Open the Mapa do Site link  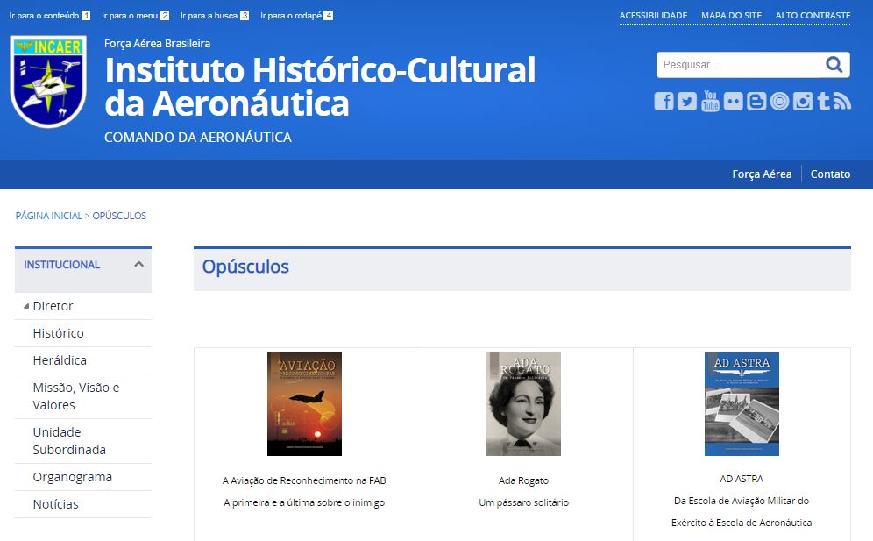(x=731, y=16)
